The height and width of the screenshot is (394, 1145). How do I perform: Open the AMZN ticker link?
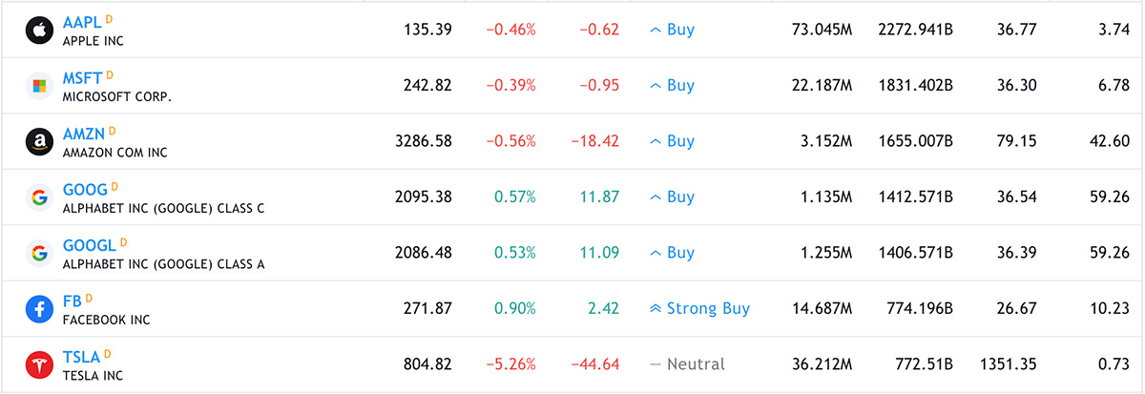click(84, 133)
